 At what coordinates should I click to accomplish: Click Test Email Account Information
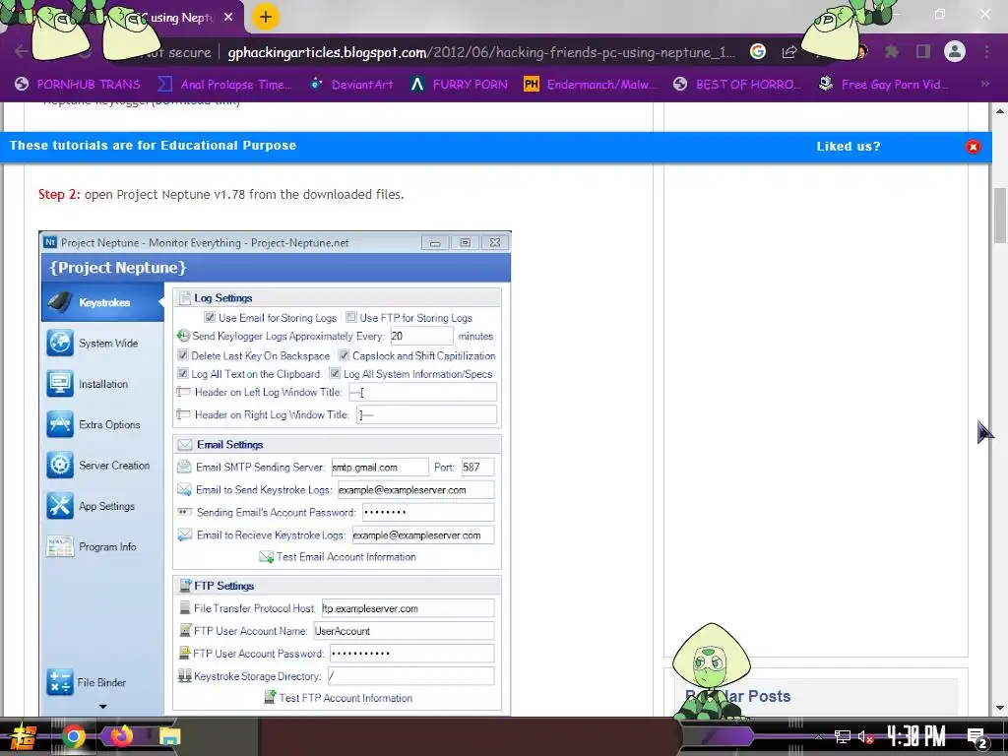(346, 557)
